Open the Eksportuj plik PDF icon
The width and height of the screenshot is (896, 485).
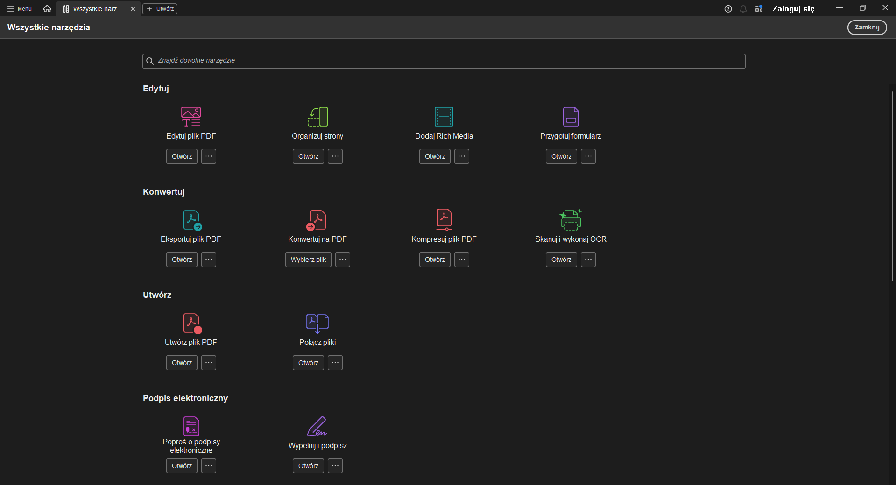pyautogui.click(x=192, y=220)
